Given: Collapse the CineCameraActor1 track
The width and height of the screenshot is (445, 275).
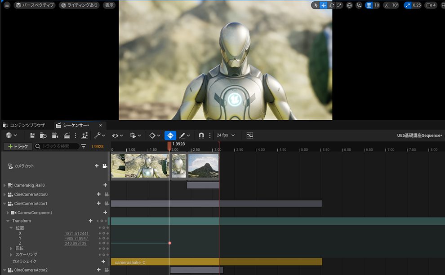Looking at the screenshot, I should pos(4,204).
